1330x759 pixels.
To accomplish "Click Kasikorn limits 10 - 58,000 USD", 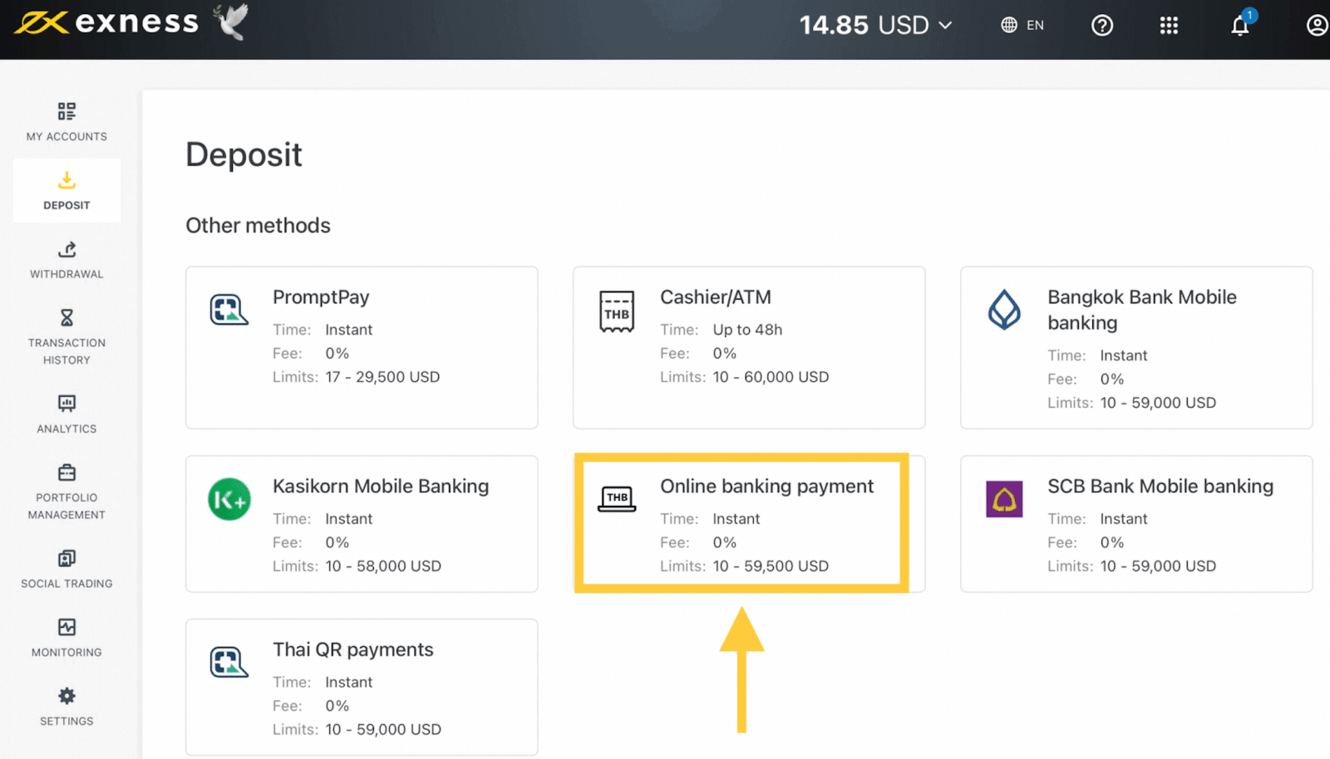I will pos(383,566).
